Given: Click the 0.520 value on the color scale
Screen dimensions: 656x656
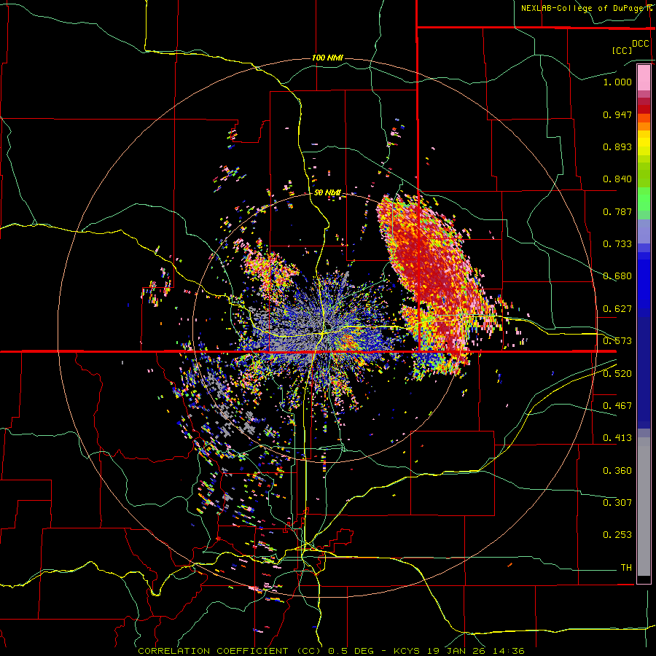Looking at the screenshot, I should [x=617, y=374].
